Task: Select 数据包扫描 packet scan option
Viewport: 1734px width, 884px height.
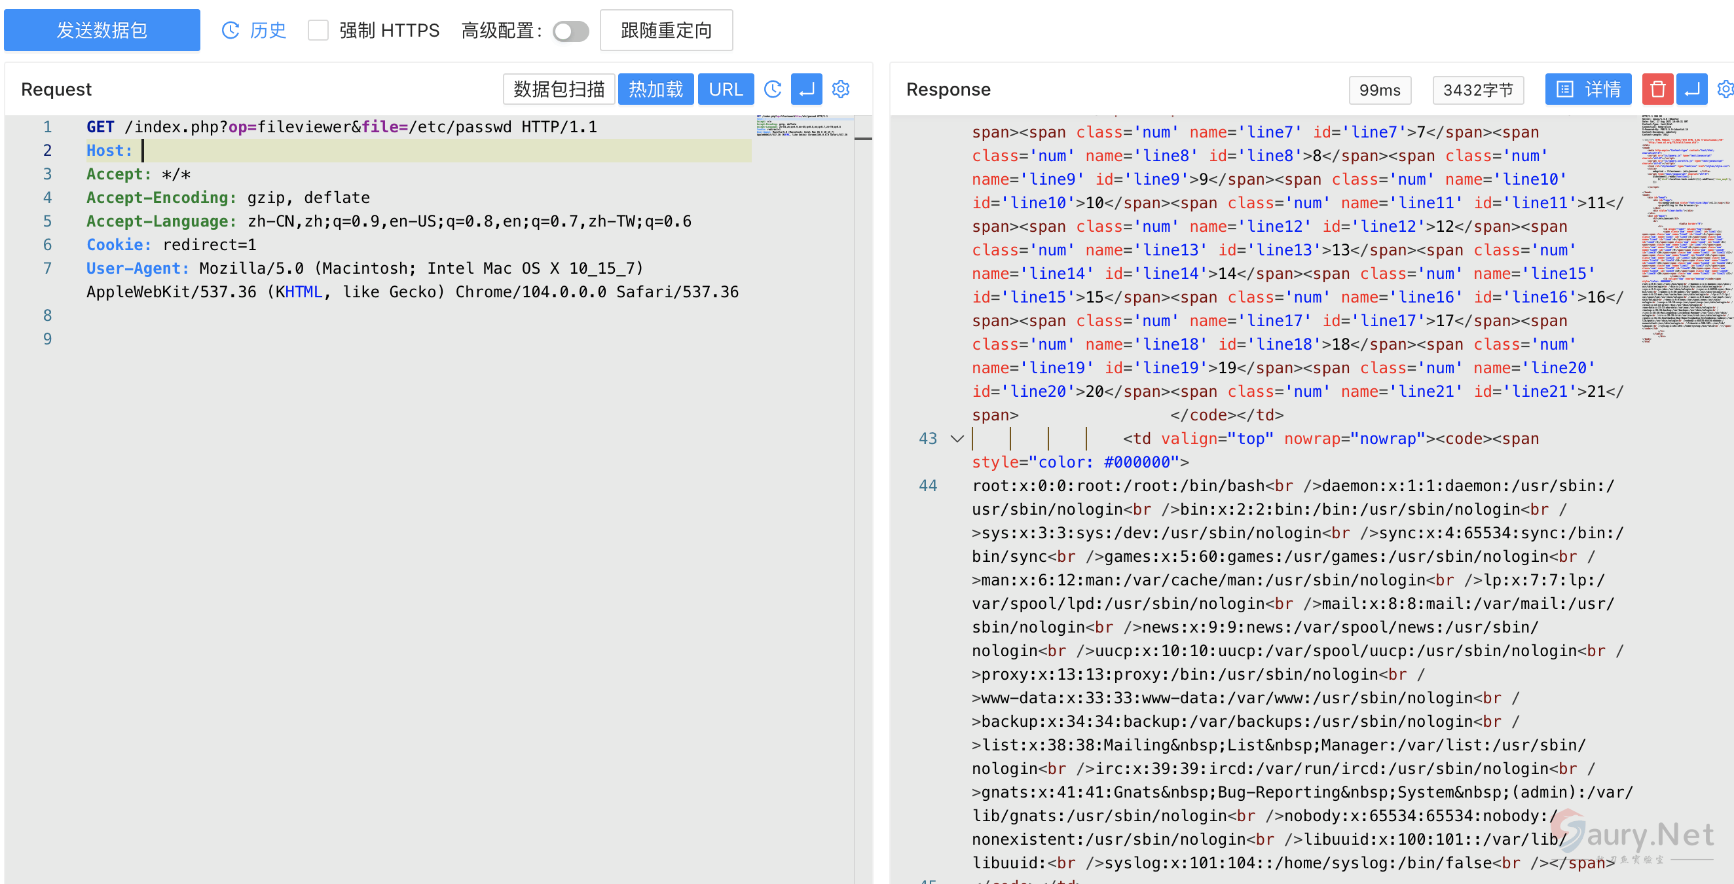Action: 559,90
